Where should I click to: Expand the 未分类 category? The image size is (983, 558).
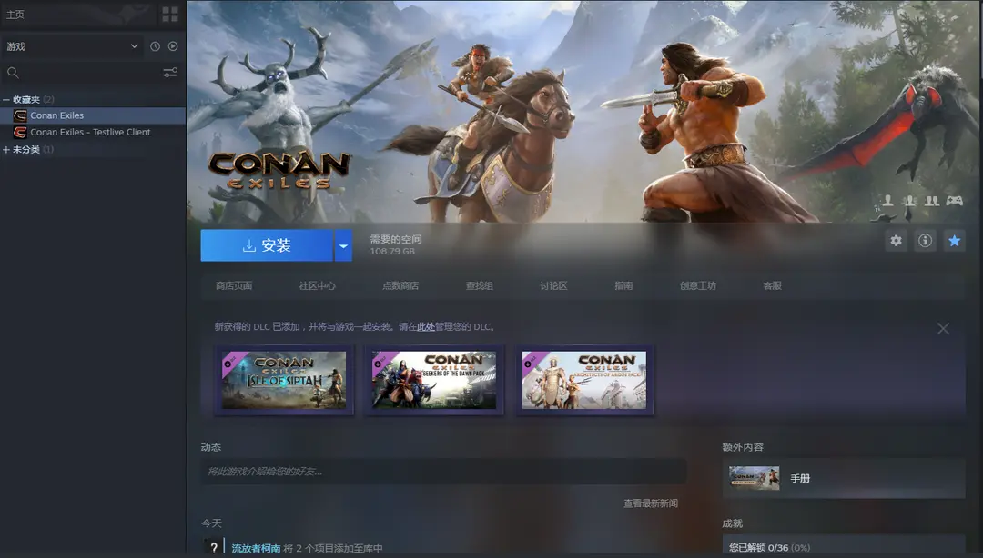(x=6, y=150)
